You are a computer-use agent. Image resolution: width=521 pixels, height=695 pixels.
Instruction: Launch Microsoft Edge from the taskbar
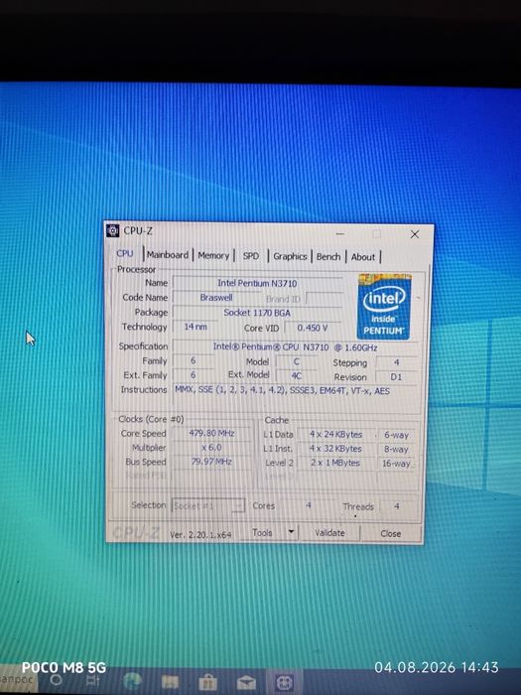132,681
